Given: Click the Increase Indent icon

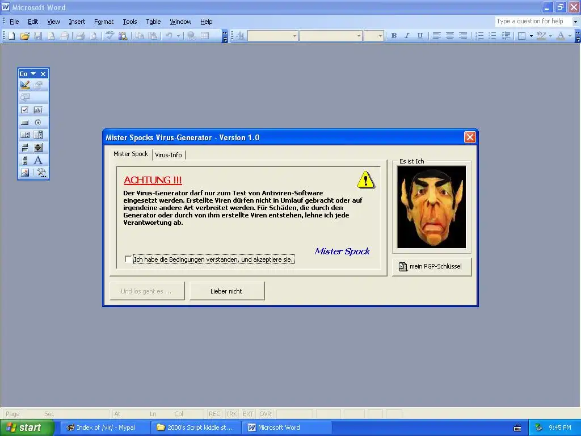Looking at the screenshot, I should coord(506,36).
